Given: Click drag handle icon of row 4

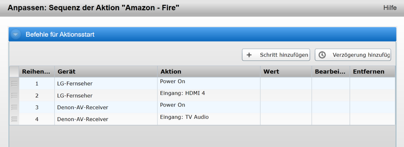Looking at the screenshot, I should coord(14,119).
